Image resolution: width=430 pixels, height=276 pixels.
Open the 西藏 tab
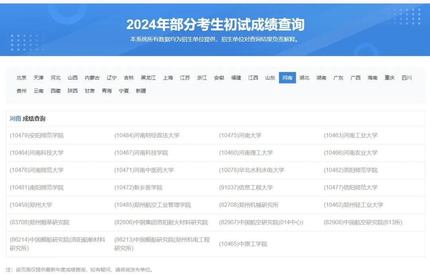pyautogui.click(x=55, y=91)
